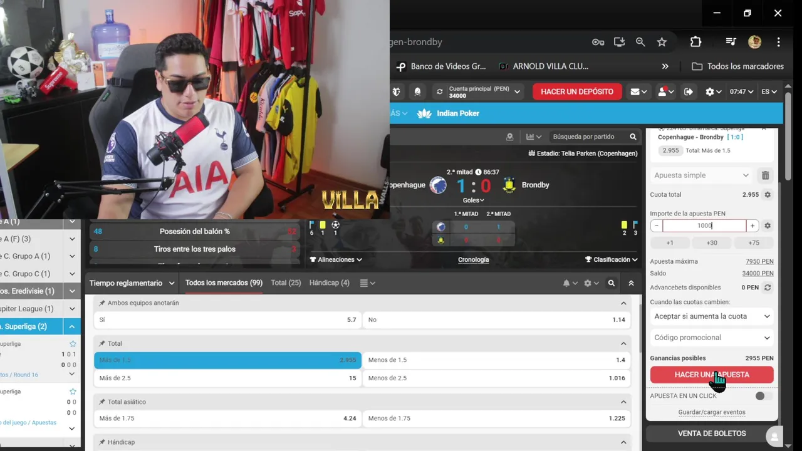Add +75 to bet amount

click(x=754, y=243)
